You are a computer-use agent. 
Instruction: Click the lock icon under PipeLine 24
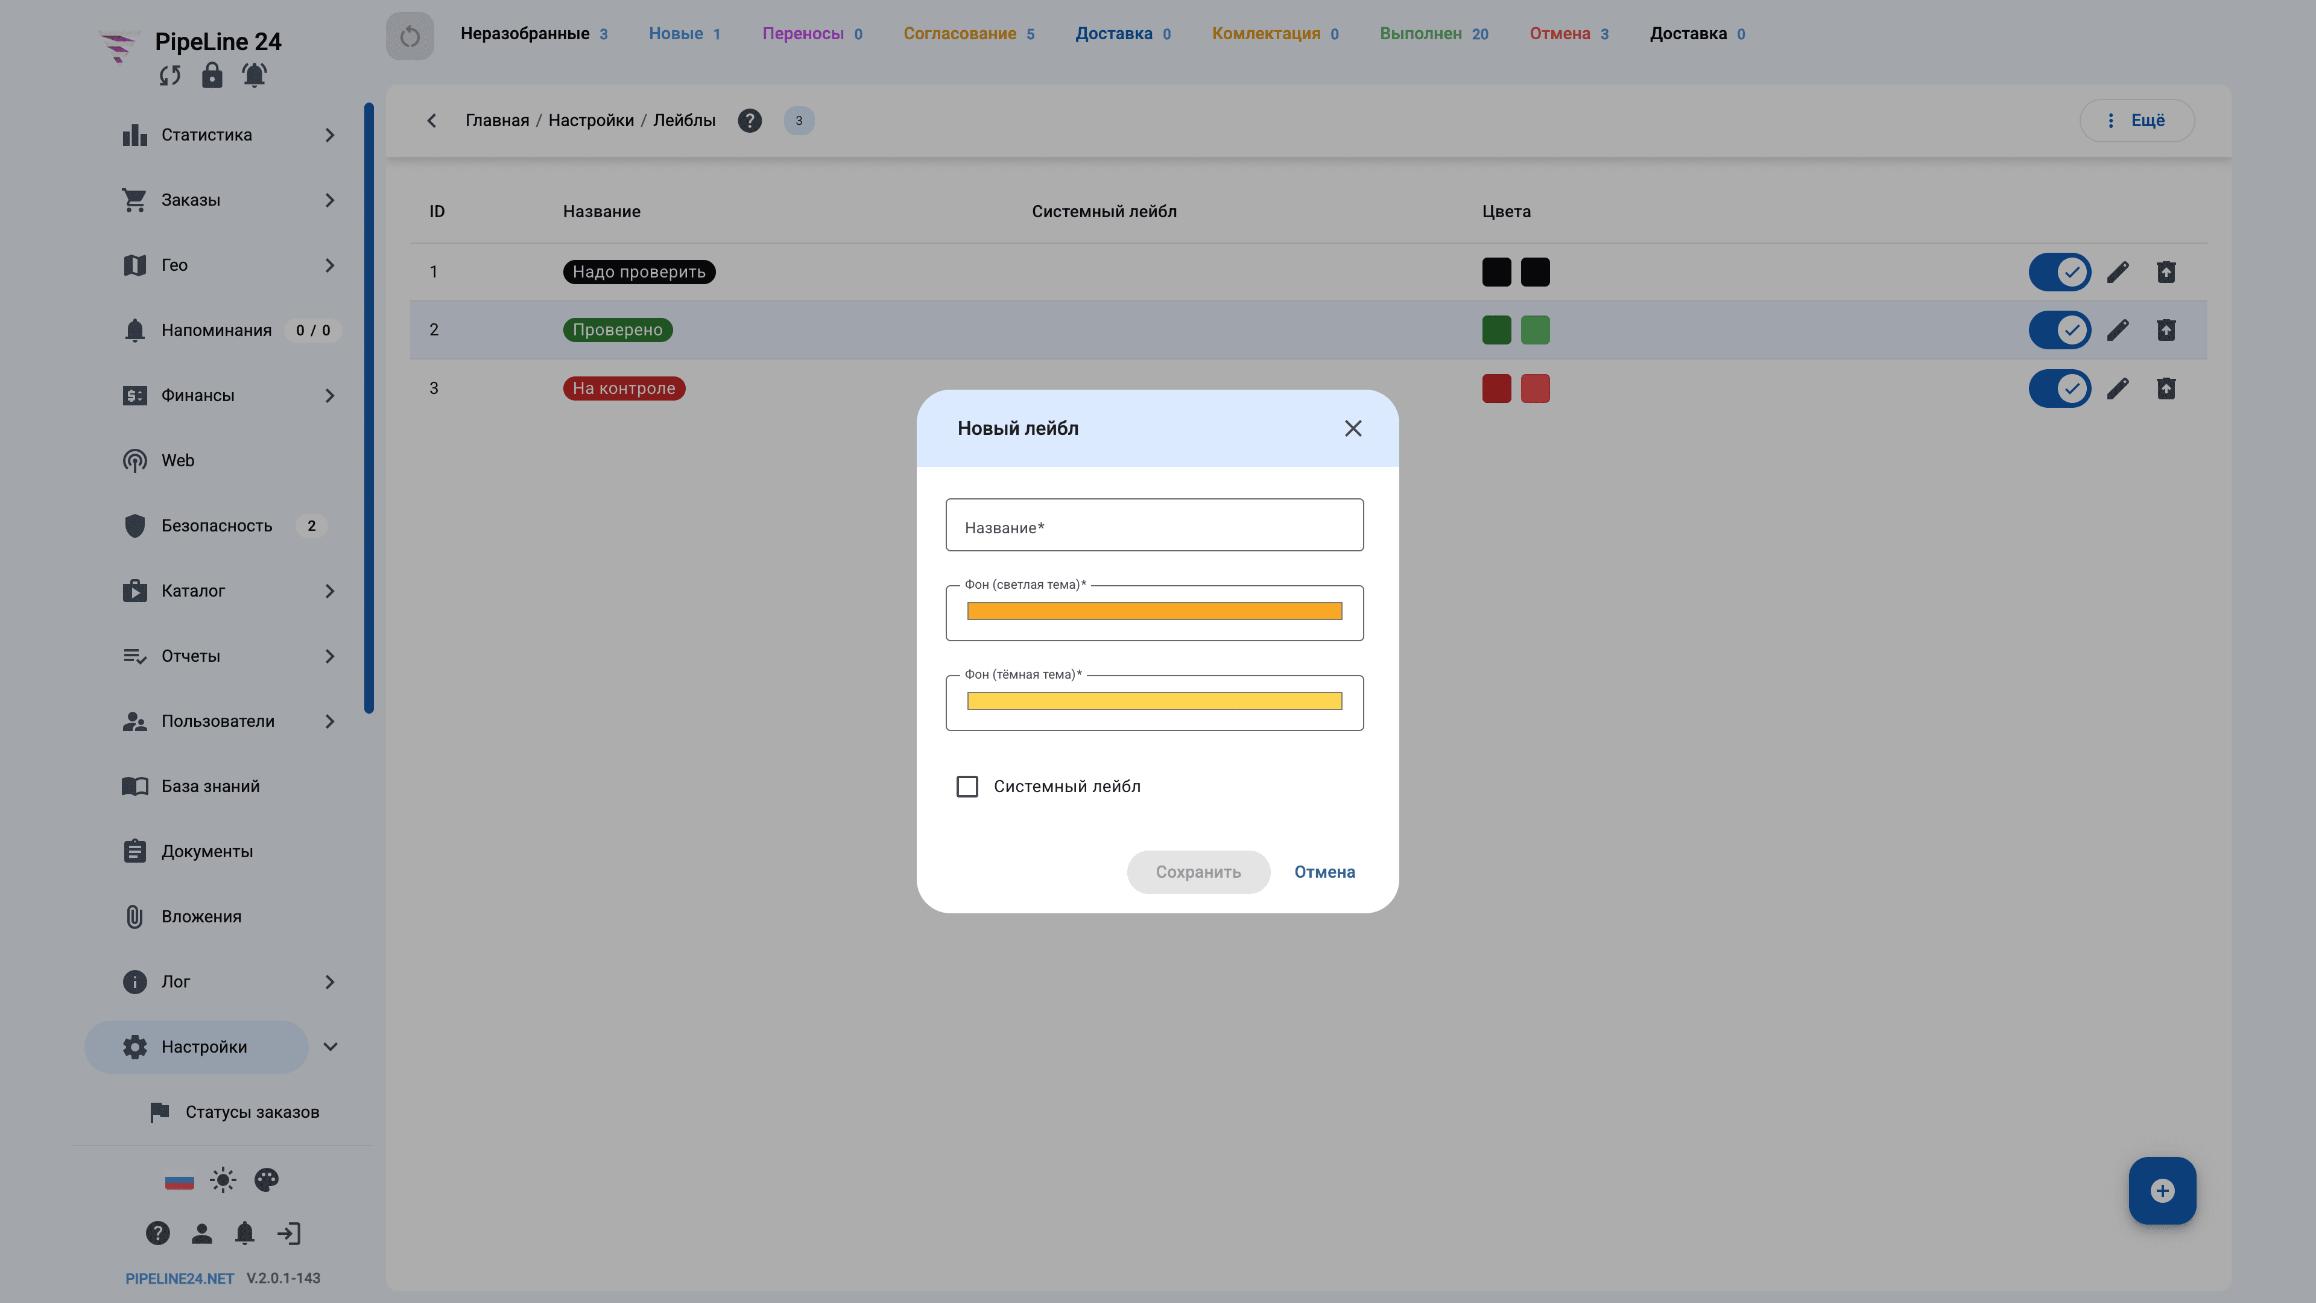click(x=211, y=75)
